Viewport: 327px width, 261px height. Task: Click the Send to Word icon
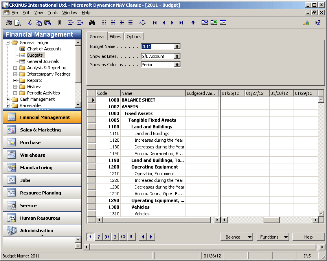click(x=205, y=22)
